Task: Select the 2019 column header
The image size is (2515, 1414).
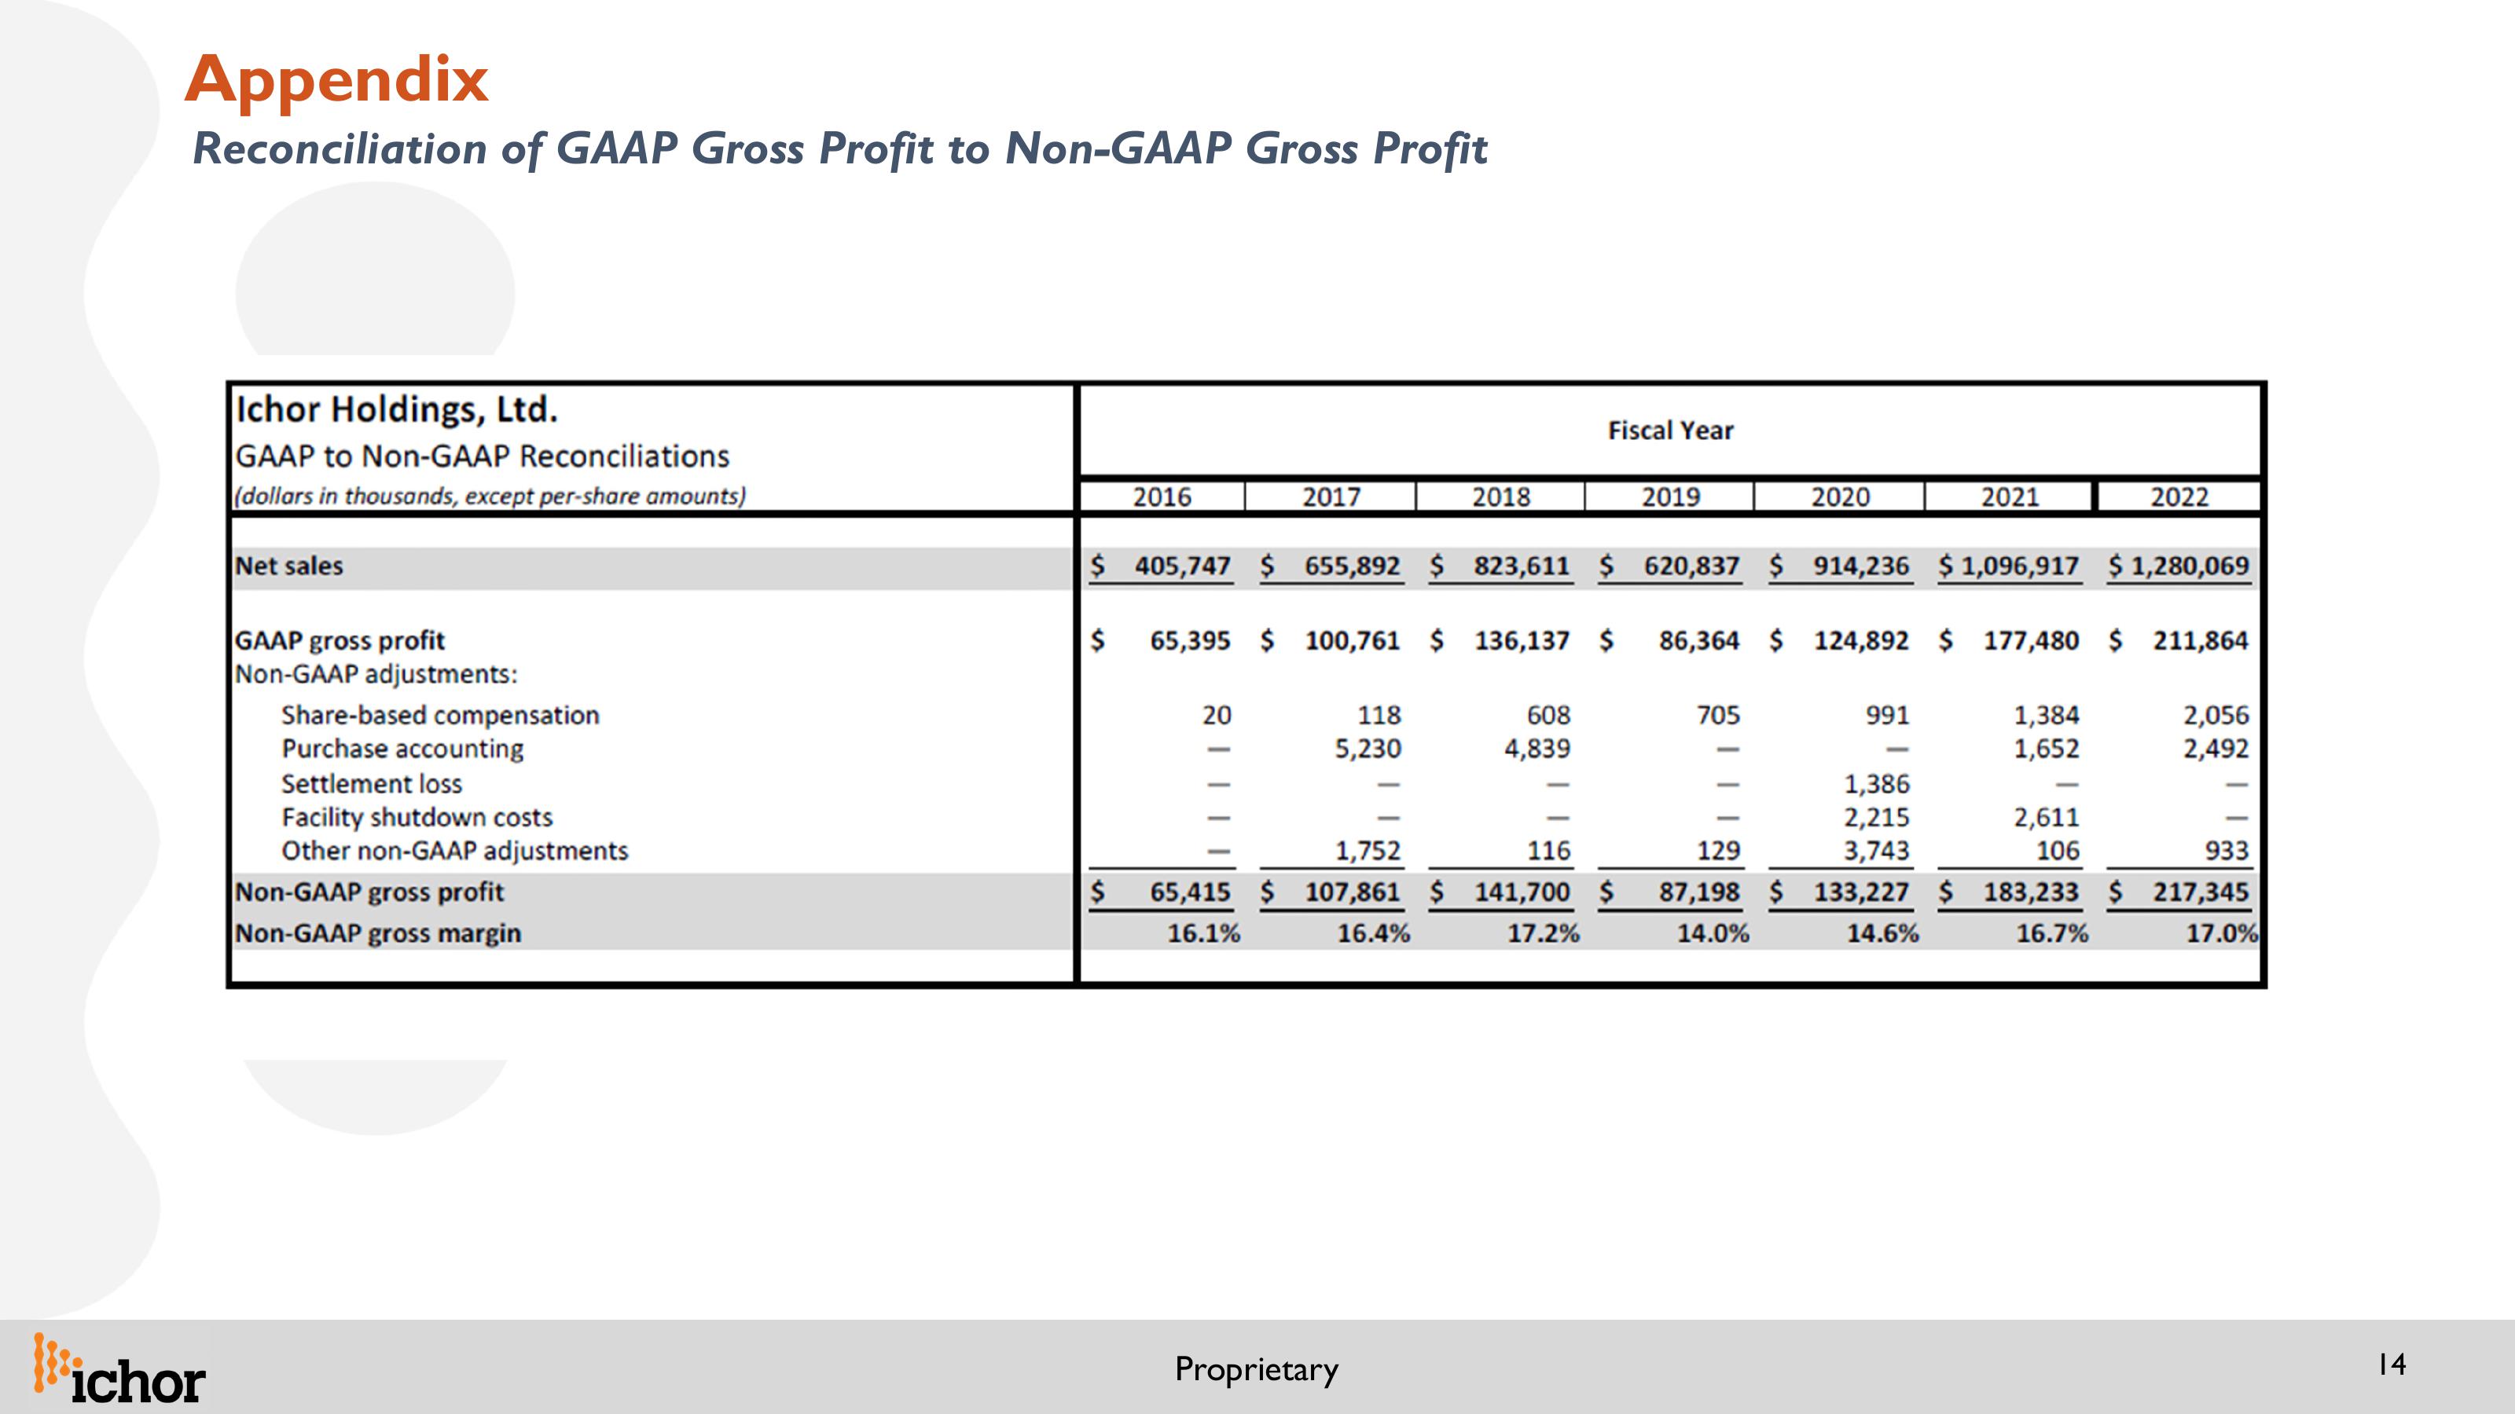Action: coord(1670,496)
